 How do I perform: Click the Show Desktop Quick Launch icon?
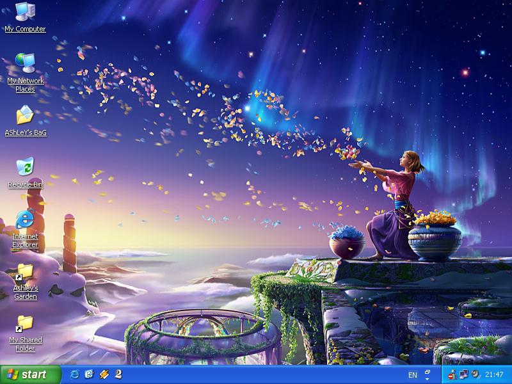[x=89, y=374]
